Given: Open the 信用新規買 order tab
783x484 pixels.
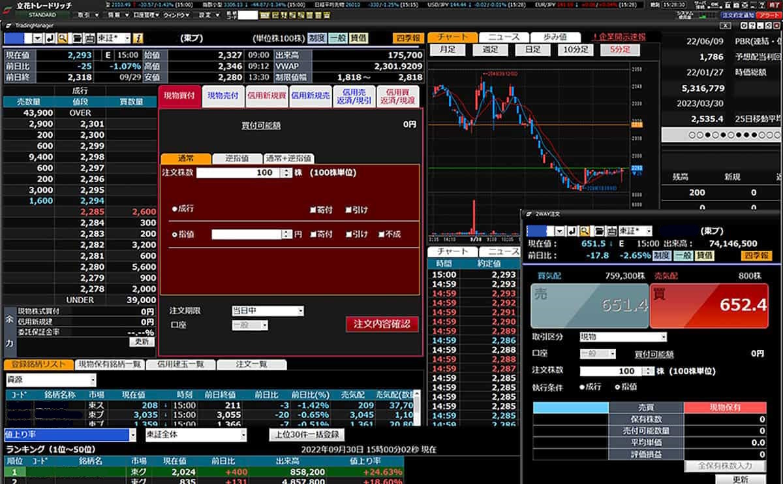Looking at the screenshot, I should click(266, 96).
